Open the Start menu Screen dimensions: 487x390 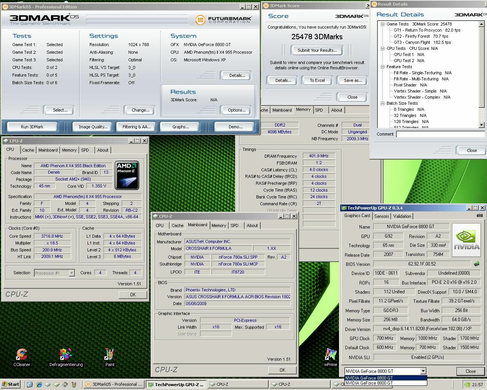click(x=11, y=384)
